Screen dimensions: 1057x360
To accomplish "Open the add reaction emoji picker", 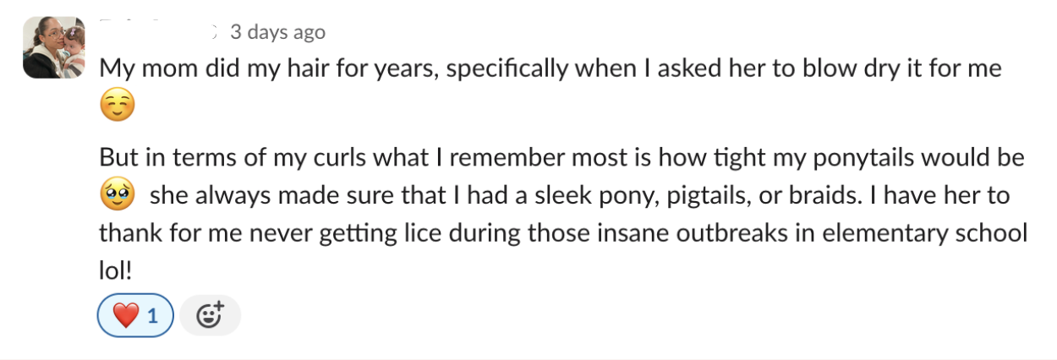I will click(x=210, y=316).
